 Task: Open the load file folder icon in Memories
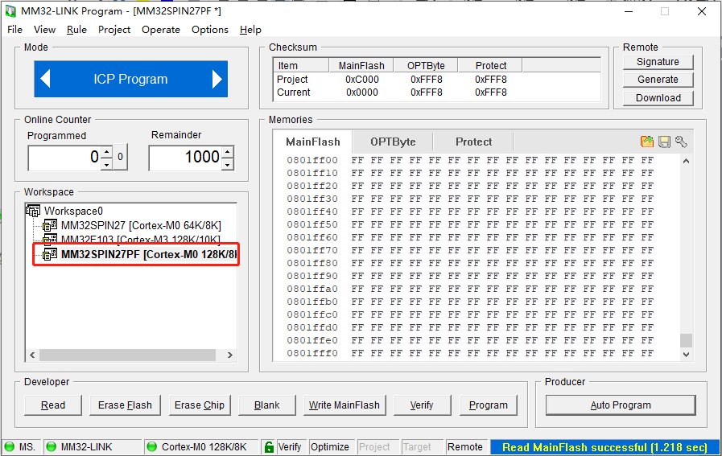(x=647, y=142)
